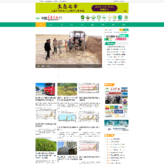Open headline under the red truck image
This screenshot has height=164, width=164.
46,99
